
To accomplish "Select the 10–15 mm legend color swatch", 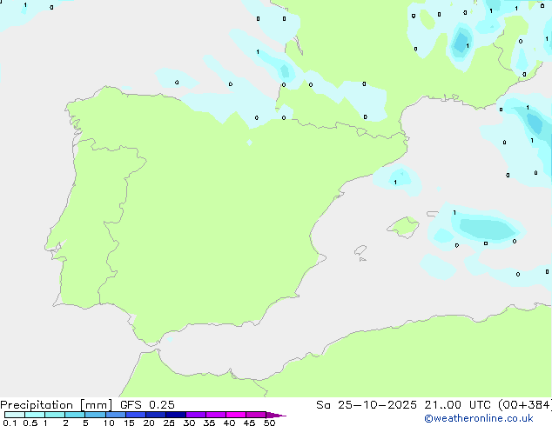I will (x=116, y=415).
